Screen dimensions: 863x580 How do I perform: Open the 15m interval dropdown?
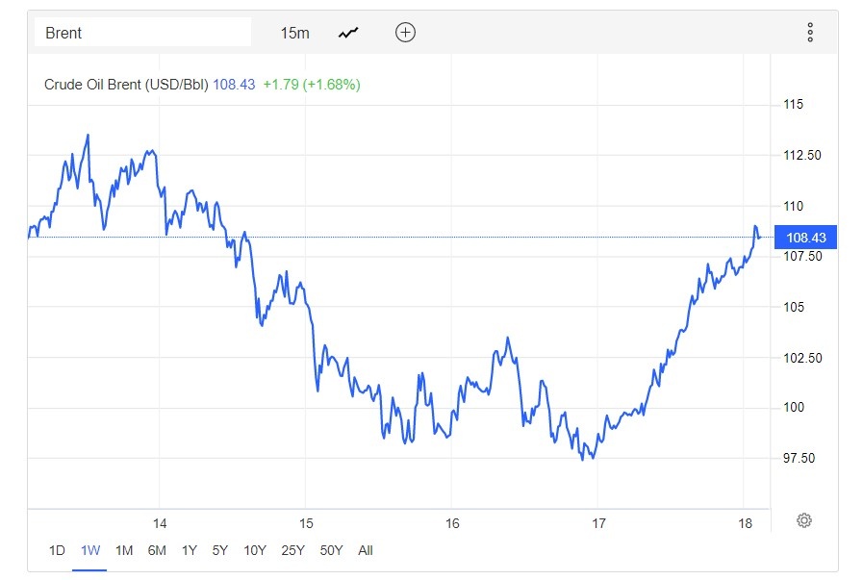point(294,33)
